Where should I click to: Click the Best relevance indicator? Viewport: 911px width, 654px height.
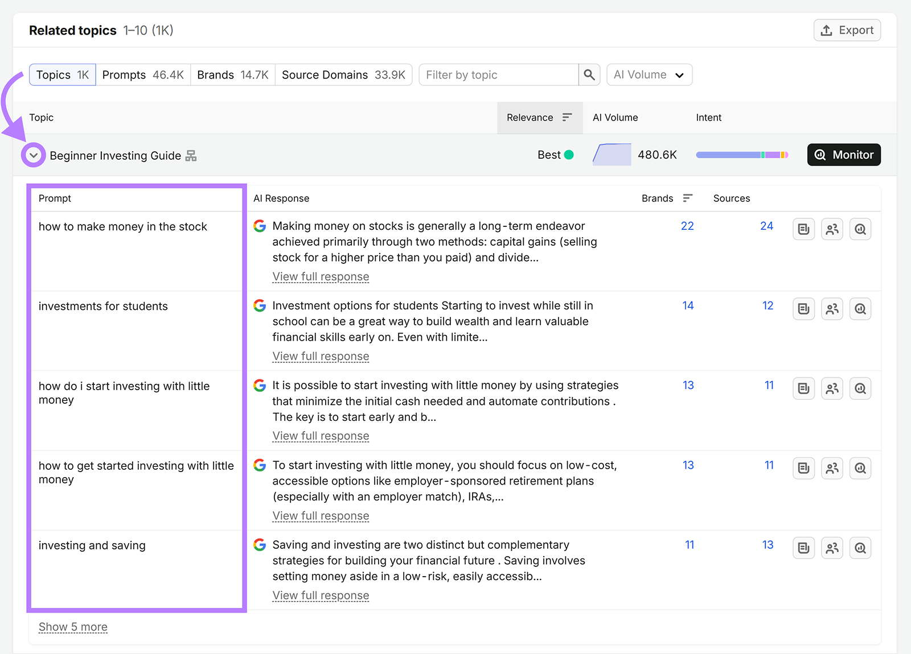(556, 155)
